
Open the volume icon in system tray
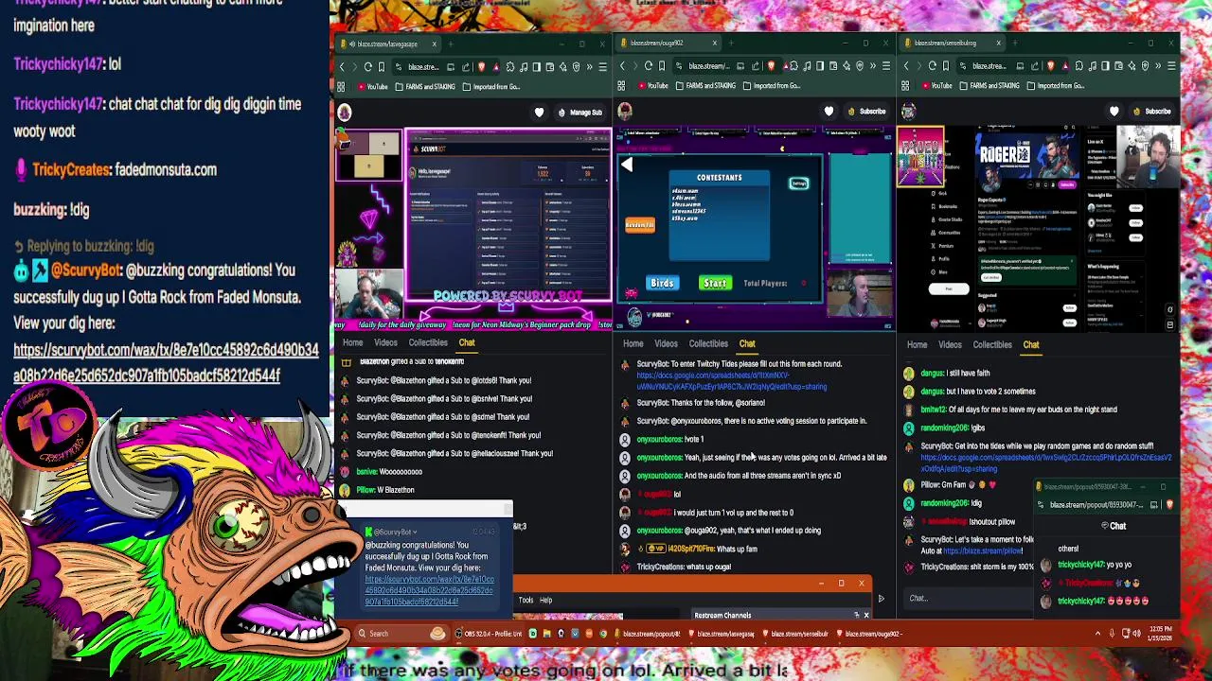click(x=1137, y=634)
